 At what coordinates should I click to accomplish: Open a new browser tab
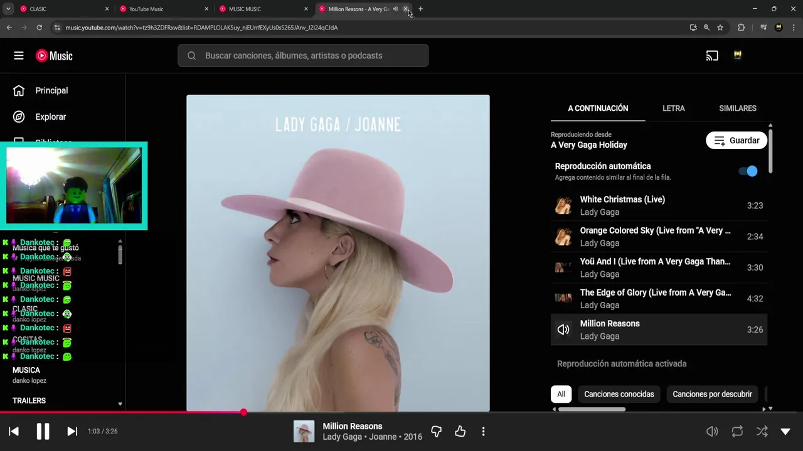[x=420, y=9]
